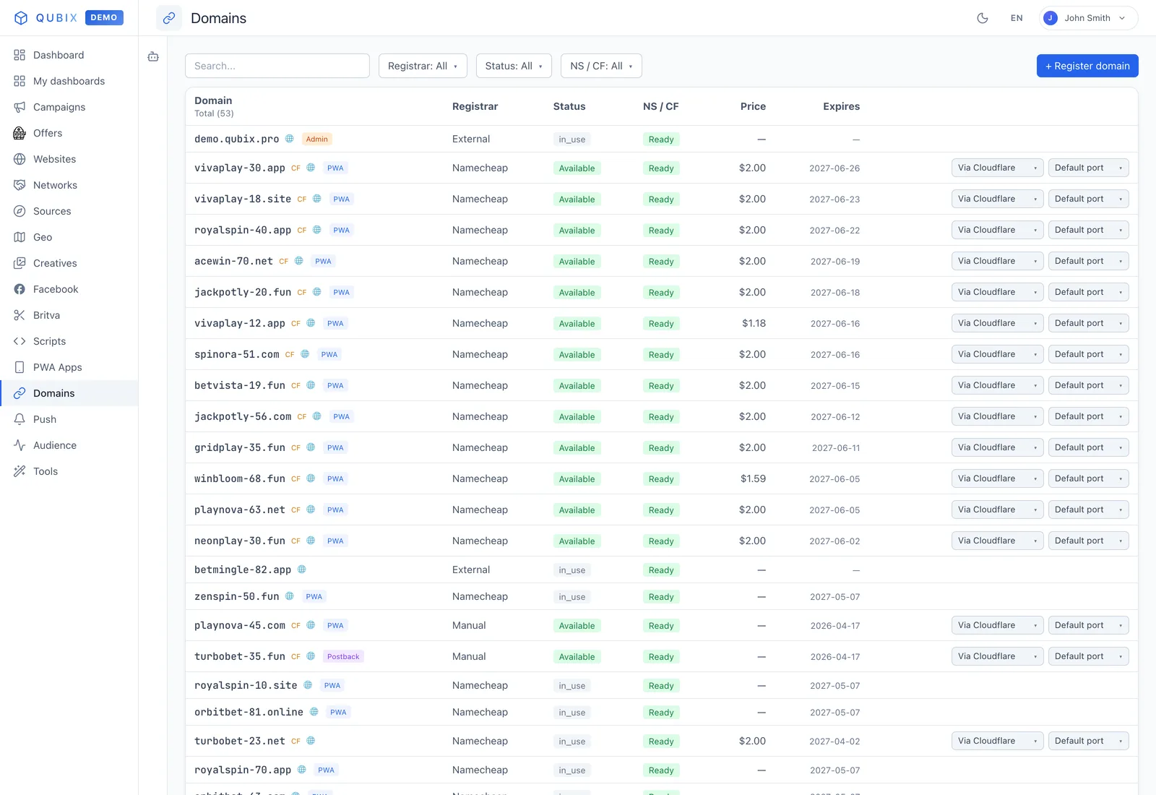Click in_use status on zenspin-50.fun row
The height and width of the screenshot is (795, 1156).
[571, 597]
